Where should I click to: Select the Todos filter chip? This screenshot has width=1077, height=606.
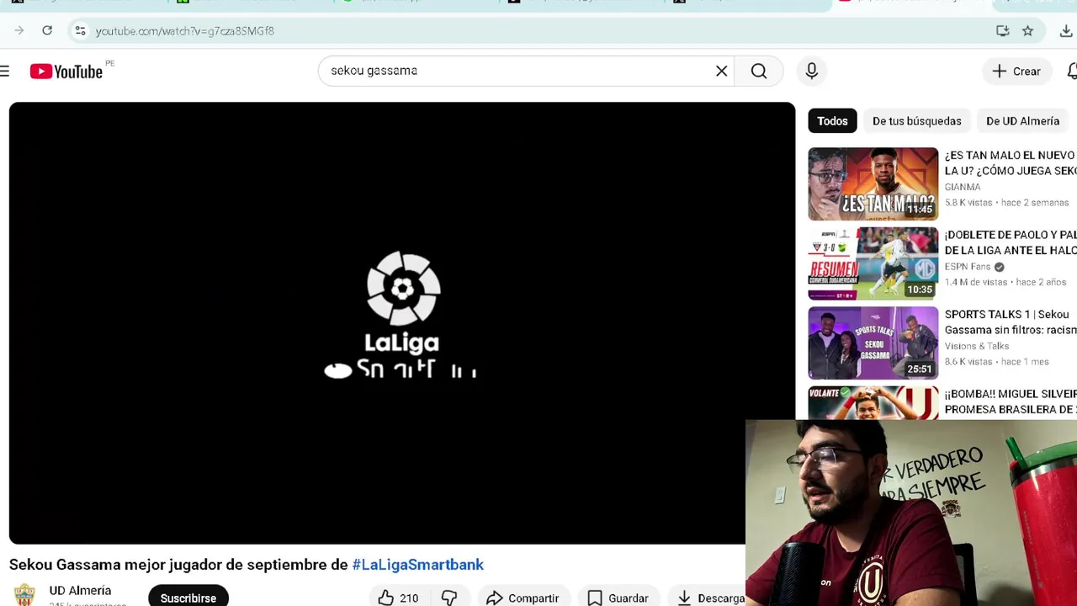pos(832,121)
